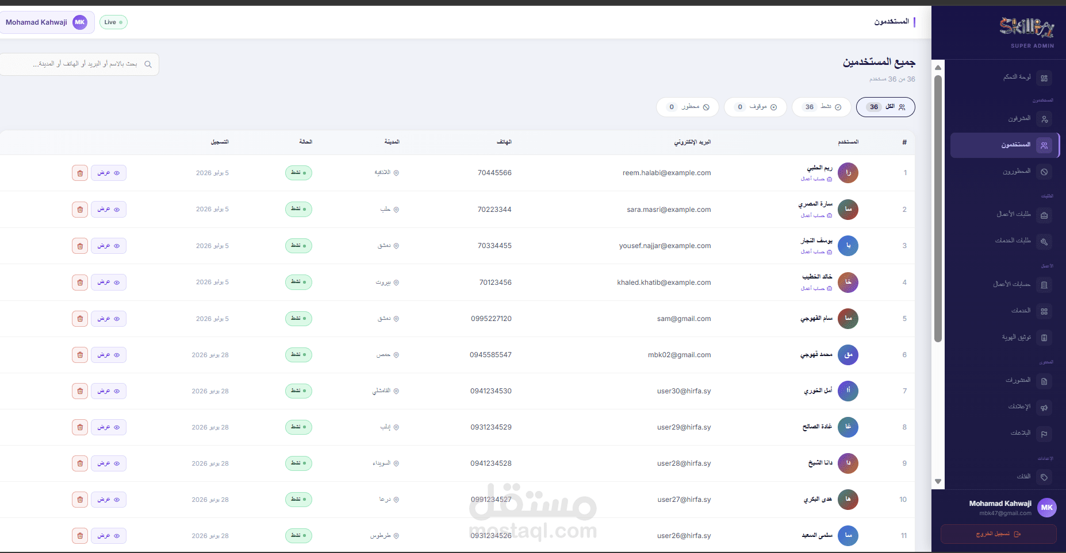Switch to the موقوف (Suspended) filter tab
This screenshot has height=553, width=1066.
[756, 107]
